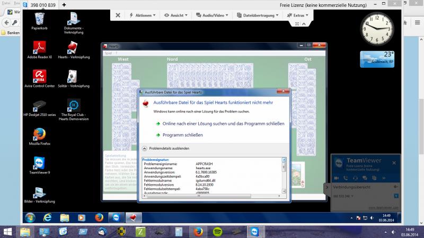
Task: Toggle full screen icon under TeamViewer toolbar
Action: point(297,24)
